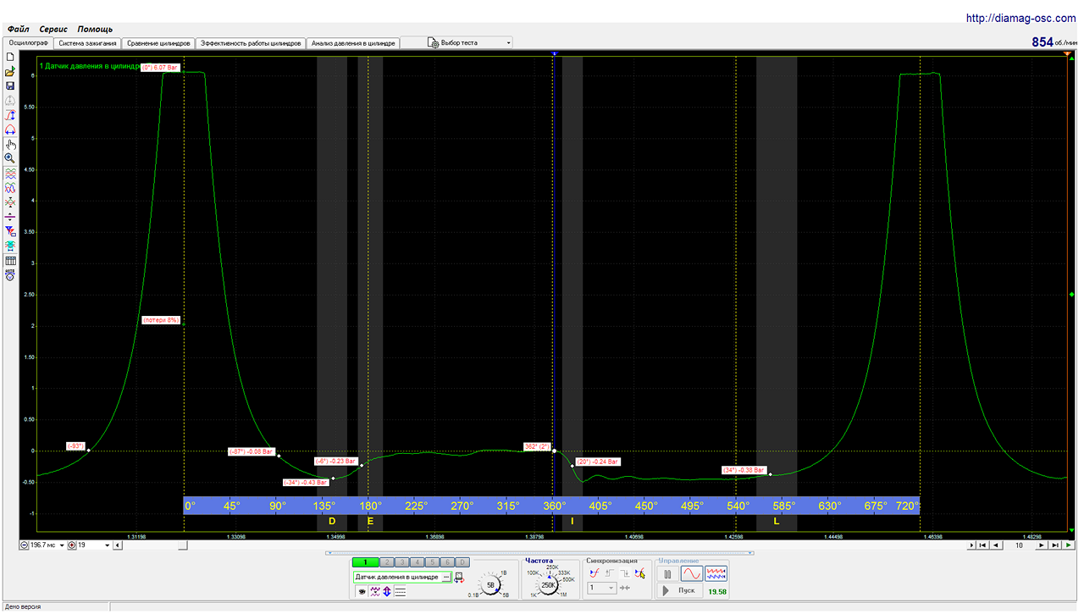
Task: Toggle the channel eye visibility icon
Action: (362, 591)
